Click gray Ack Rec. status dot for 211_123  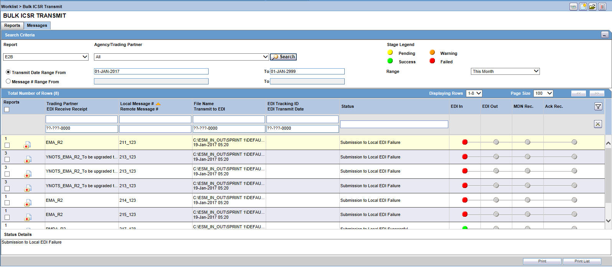574,142
